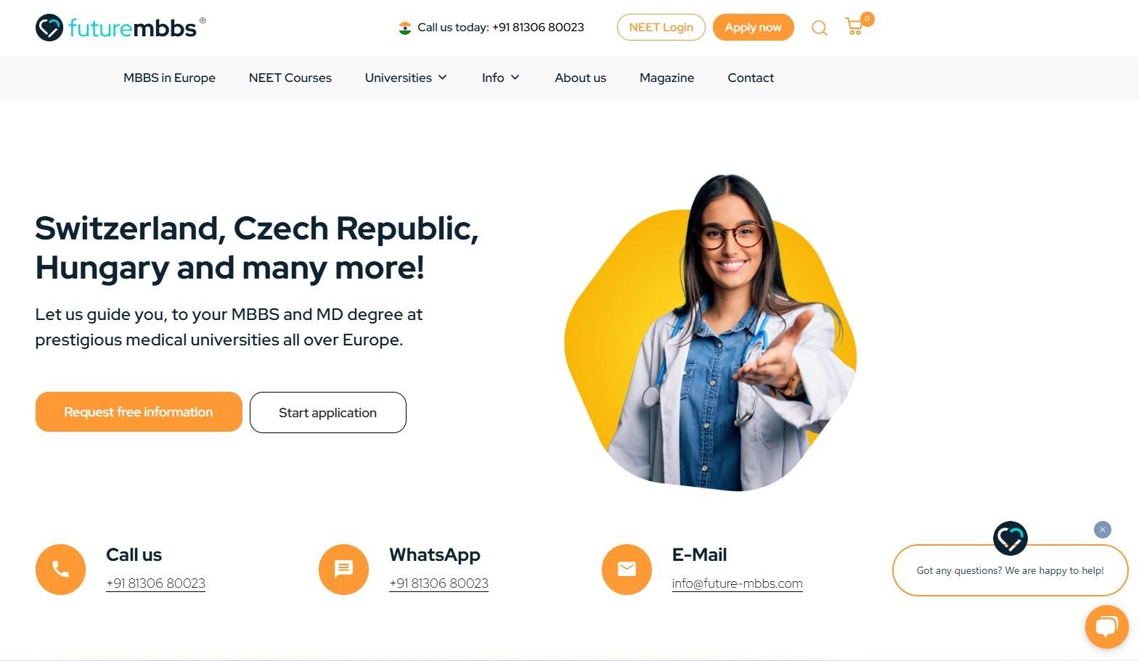Expand the Universities dropdown menu
Viewport: 1139px width, 661px height.
406,78
